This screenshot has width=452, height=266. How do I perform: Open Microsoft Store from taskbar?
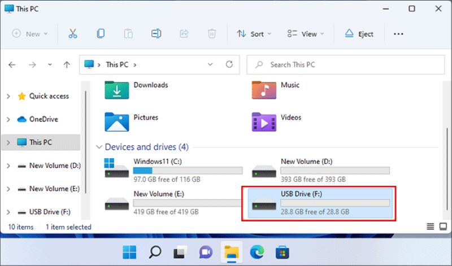click(x=282, y=252)
